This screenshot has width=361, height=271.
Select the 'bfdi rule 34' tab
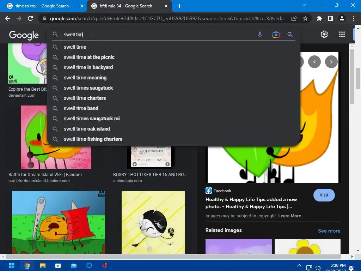pyautogui.click(x=126, y=6)
